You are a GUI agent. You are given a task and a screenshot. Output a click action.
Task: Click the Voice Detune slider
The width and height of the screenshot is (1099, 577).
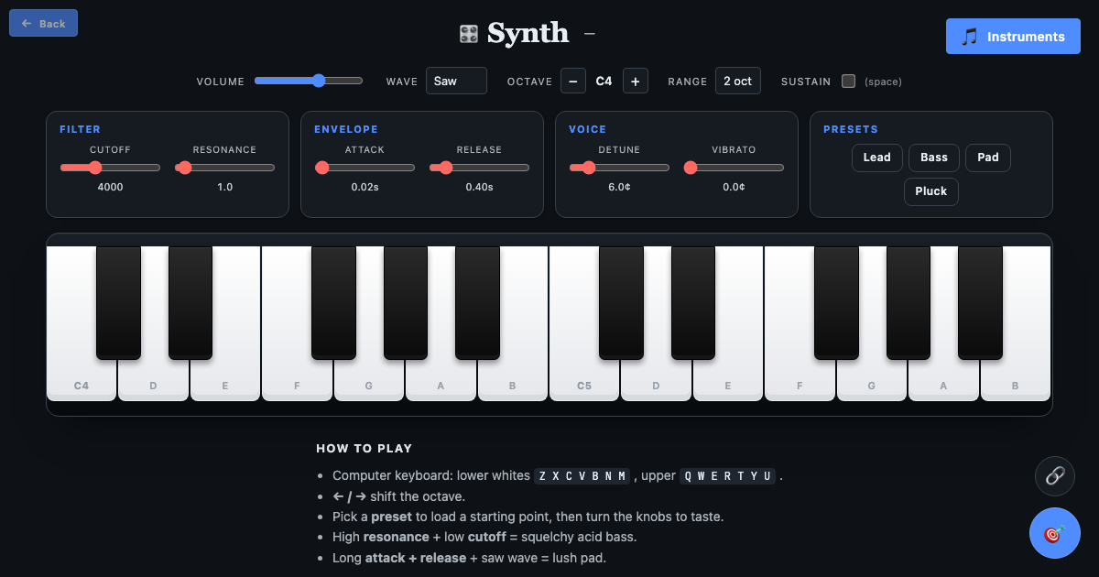[x=619, y=168]
